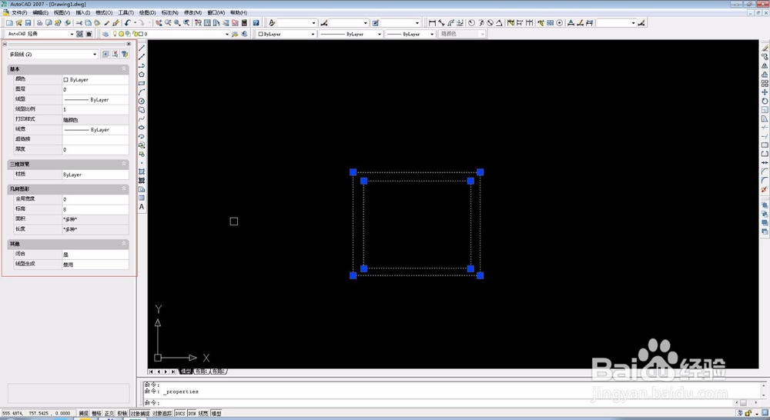This screenshot has width=770, height=420.
Task: Click the Cut (scissors) icon
Action: 79,22
